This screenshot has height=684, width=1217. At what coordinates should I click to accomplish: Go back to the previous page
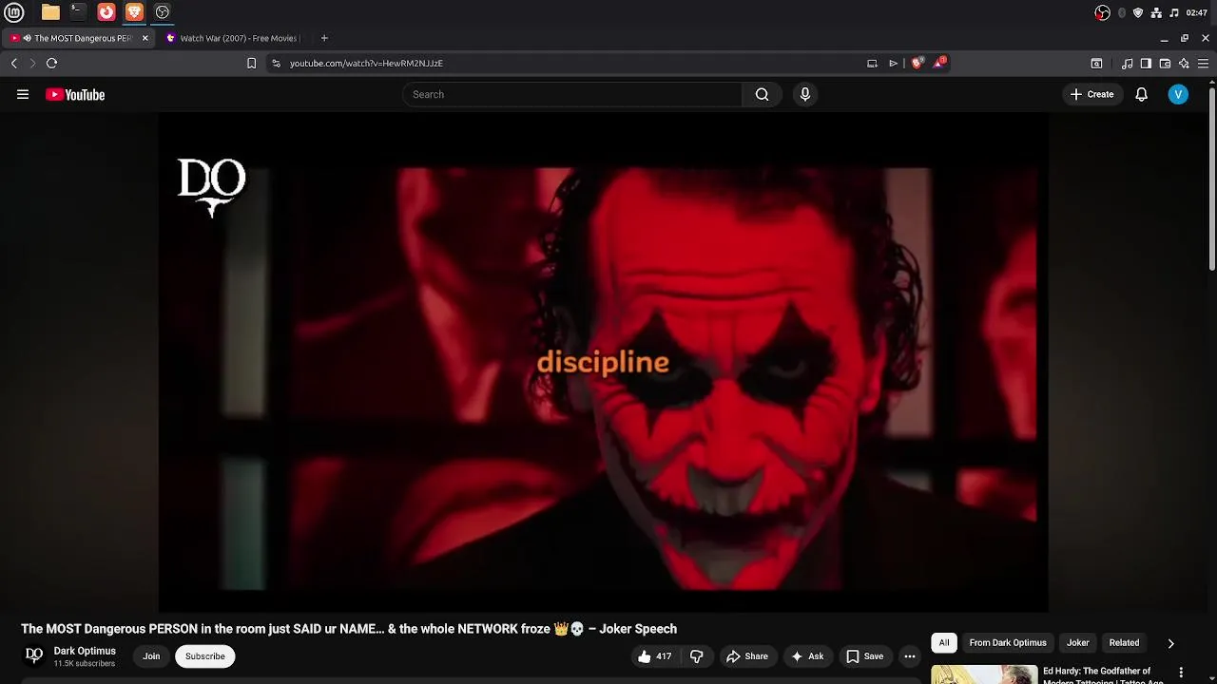(x=14, y=63)
